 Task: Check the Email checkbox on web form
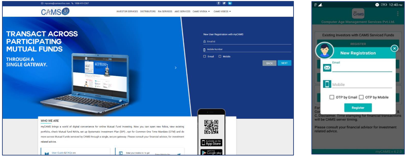click(205, 56)
